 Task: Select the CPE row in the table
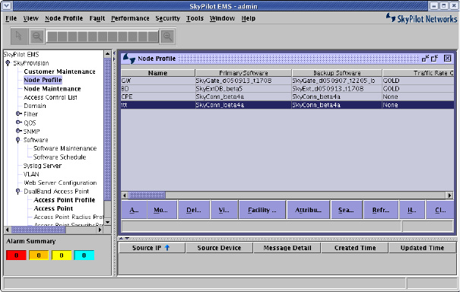pos(287,97)
